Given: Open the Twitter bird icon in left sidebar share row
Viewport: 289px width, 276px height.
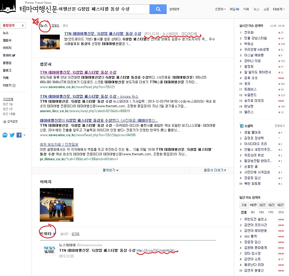Looking at the screenshot, I should point(12,135).
